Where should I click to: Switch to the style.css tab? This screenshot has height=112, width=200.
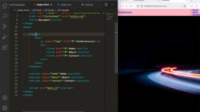64,5
